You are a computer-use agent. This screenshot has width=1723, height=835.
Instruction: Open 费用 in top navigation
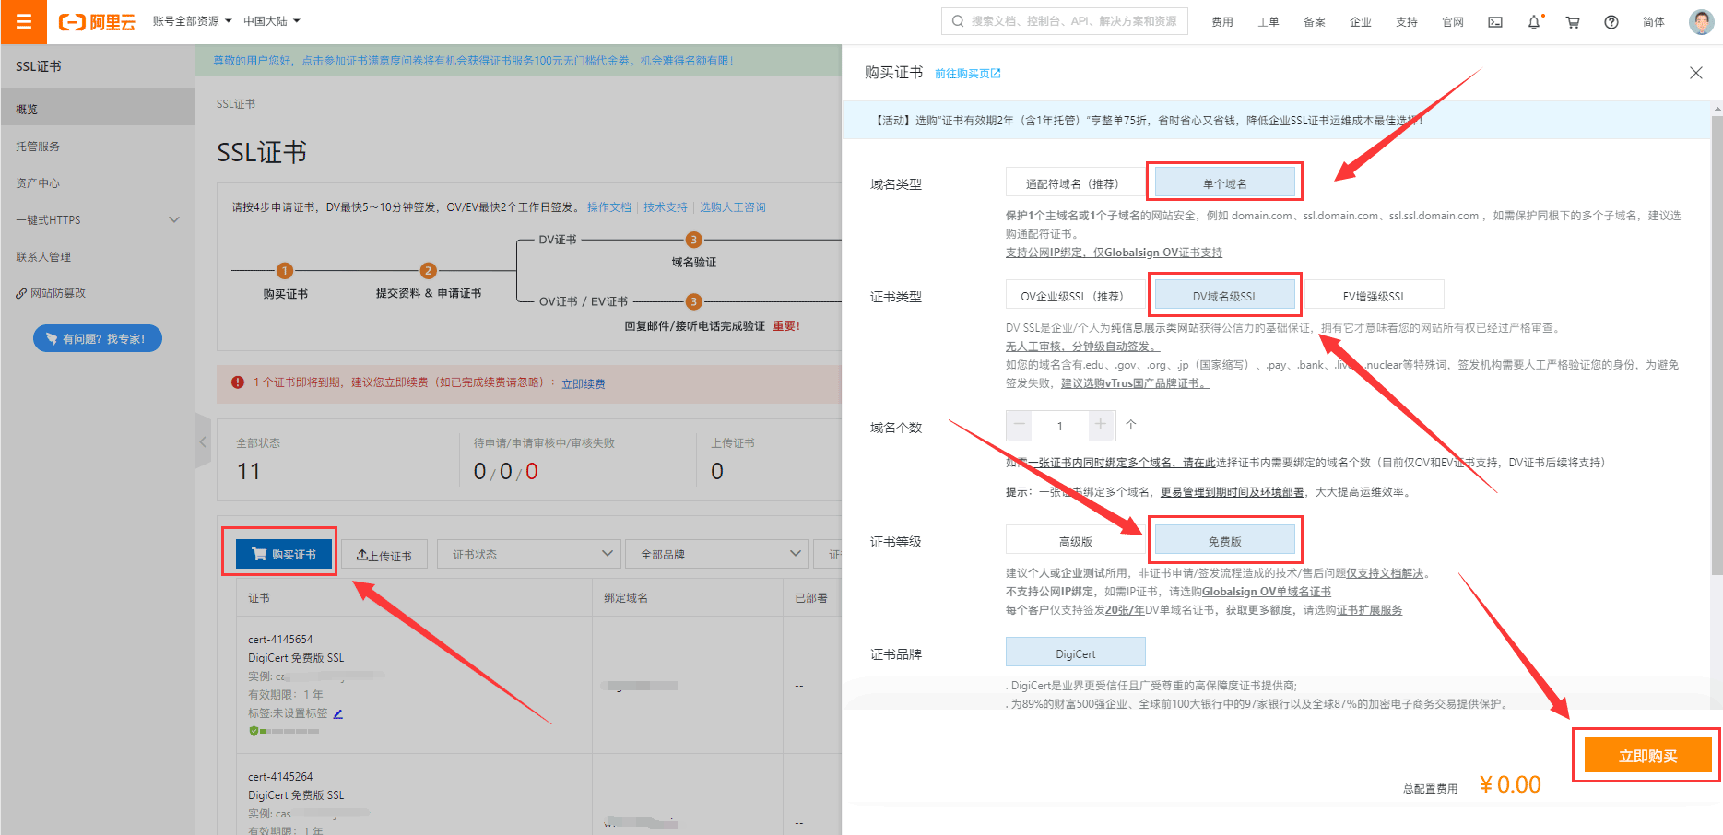click(1222, 22)
